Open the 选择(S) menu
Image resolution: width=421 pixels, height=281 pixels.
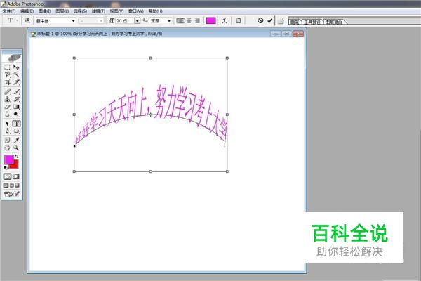point(80,11)
